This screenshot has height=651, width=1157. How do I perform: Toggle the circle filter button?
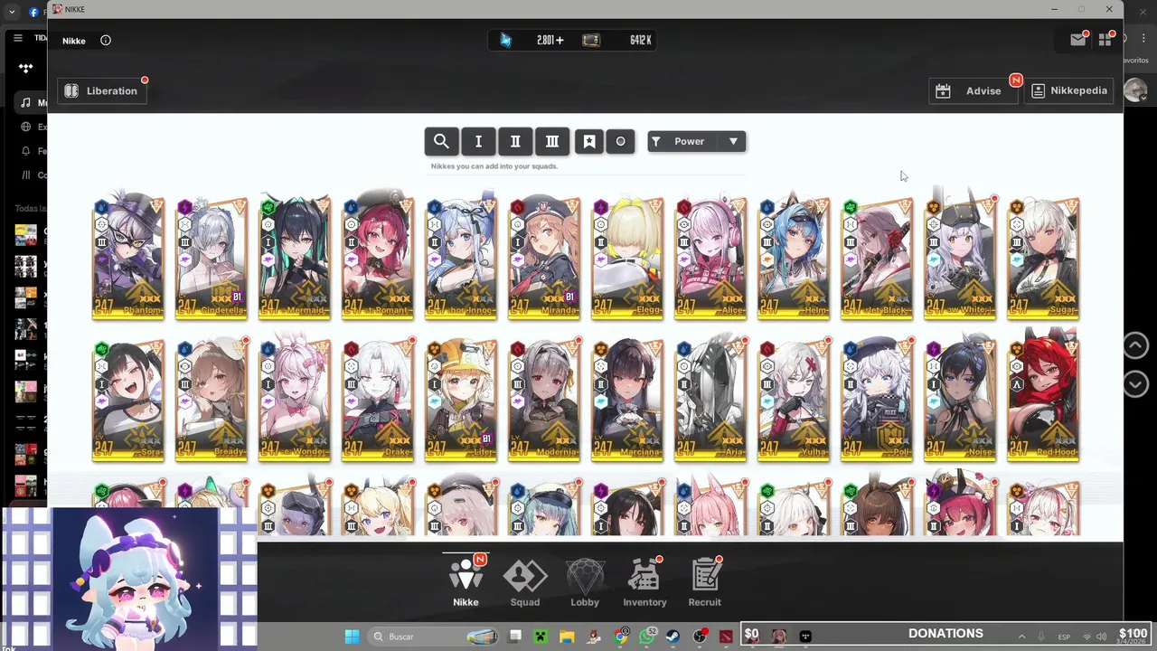tap(620, 141)
